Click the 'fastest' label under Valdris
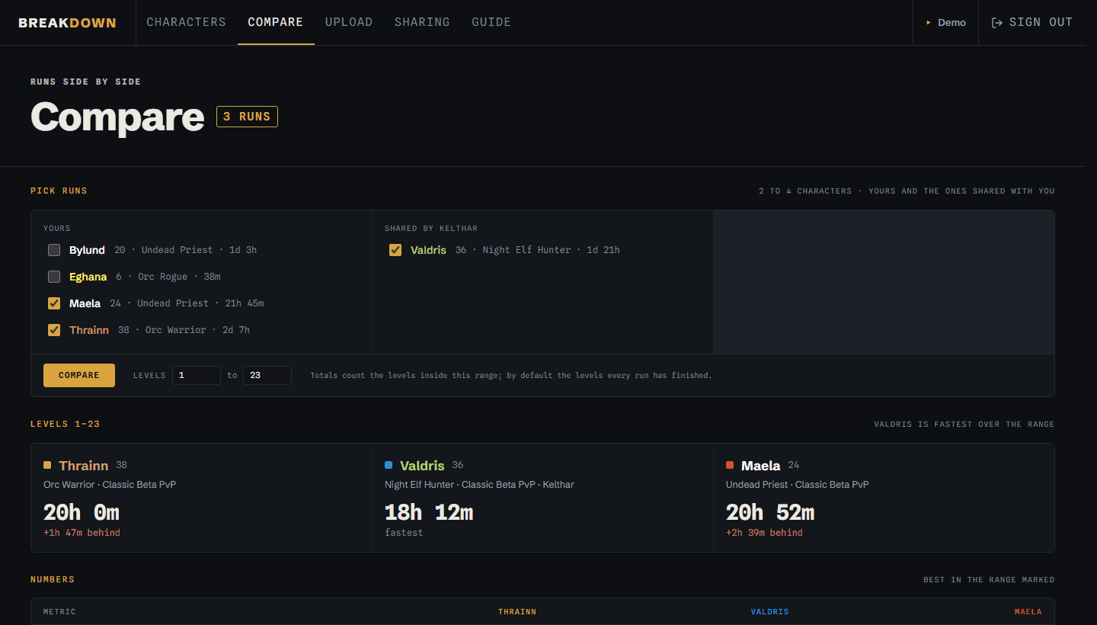This screenshot has width=1097, height=625. coord(404,533)
